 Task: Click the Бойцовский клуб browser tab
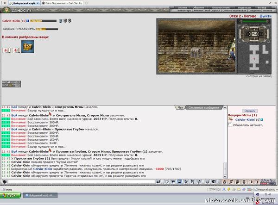[24, 3]
